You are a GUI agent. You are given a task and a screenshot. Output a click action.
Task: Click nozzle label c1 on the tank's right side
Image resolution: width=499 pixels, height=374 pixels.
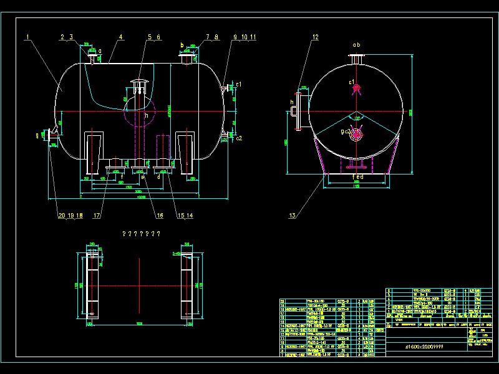click(x=238, y=84)
